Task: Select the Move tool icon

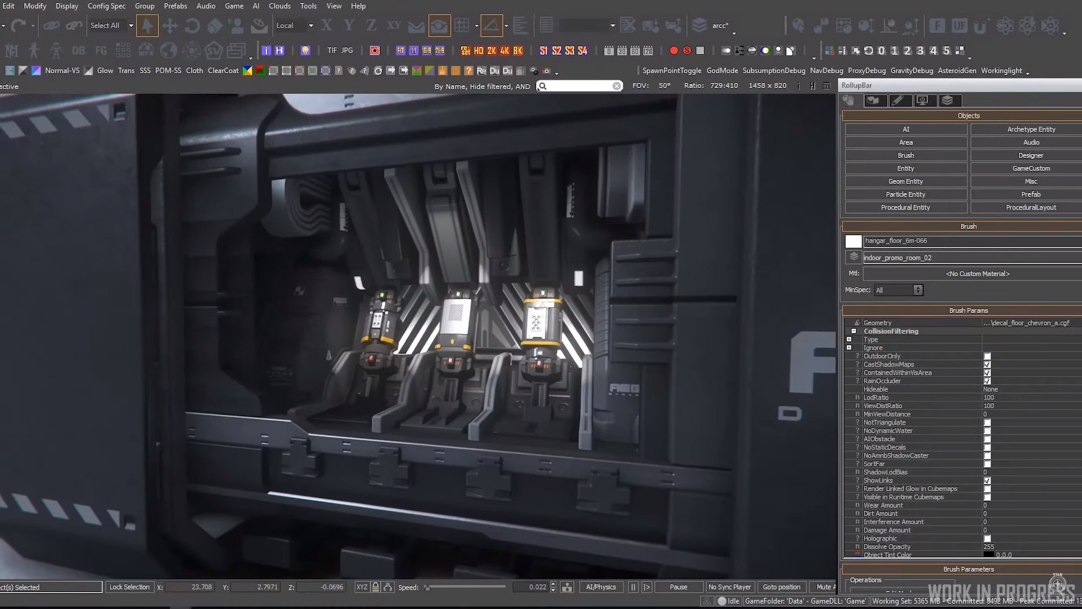Action: point(170,25)
